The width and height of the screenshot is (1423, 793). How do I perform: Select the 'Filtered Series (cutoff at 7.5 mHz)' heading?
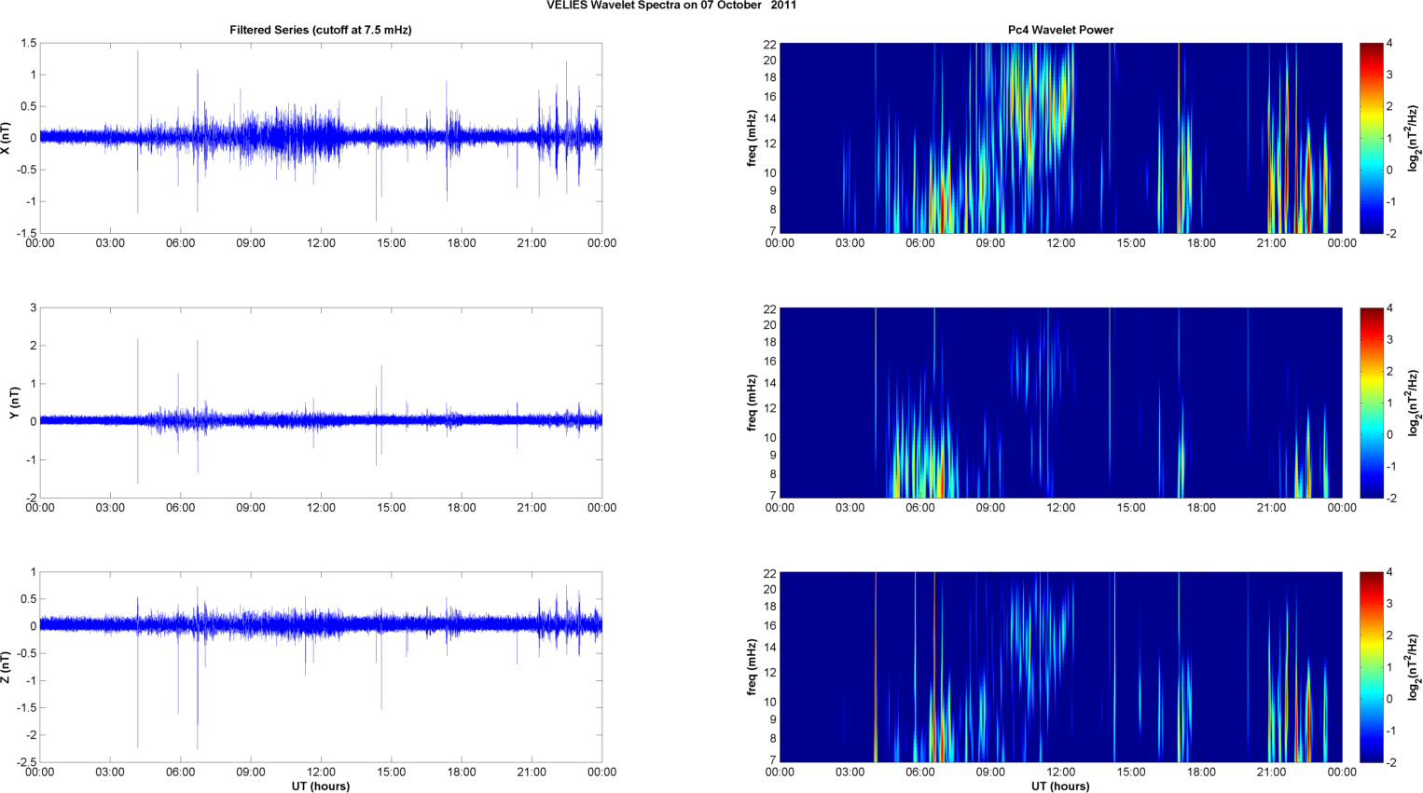pos(321,30)
